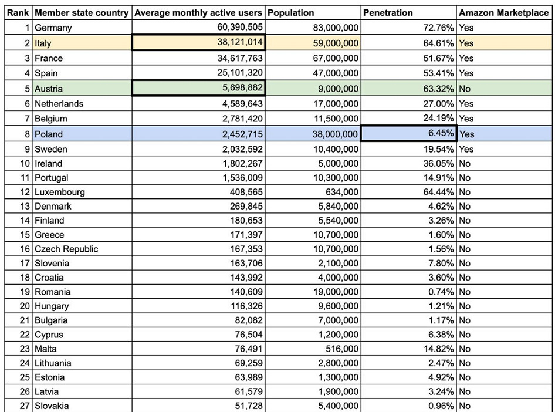555x412 pixels.
Task: Click the Population column header
Action: pos(313,13)
